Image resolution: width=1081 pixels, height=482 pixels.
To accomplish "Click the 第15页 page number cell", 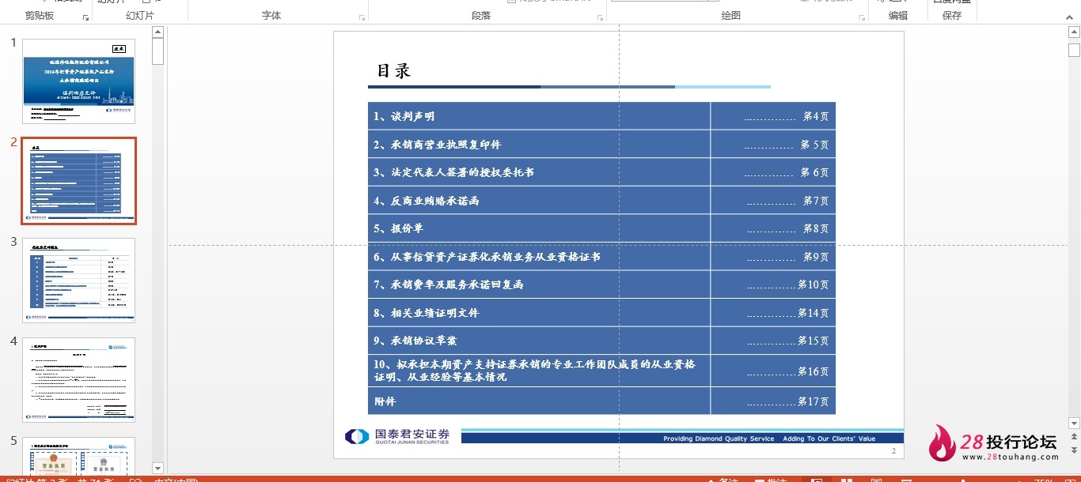I will click(773, 341).
